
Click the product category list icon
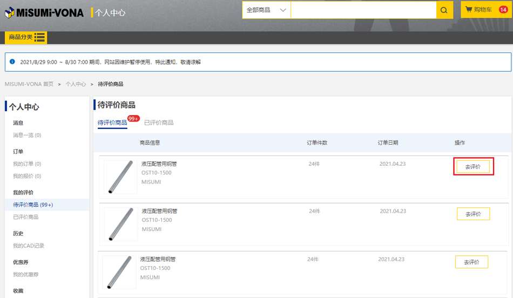coord(39,37)
